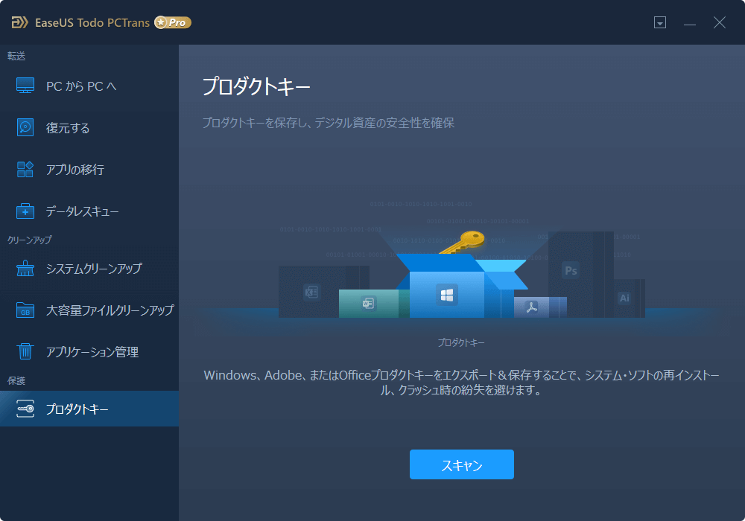
Task: Open 大容量ファイルクリーンアップ menu entry
Action: tap(89, 310)
